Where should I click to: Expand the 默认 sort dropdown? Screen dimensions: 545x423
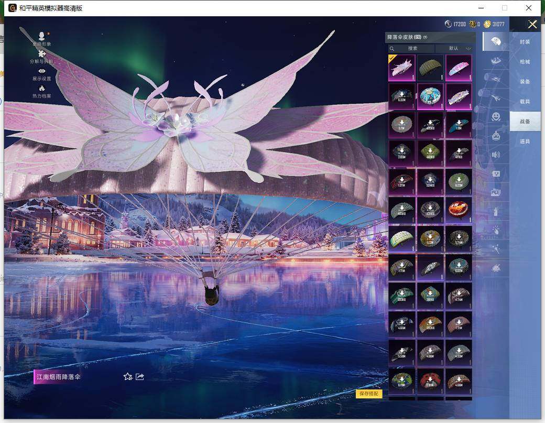coord(456,48)
